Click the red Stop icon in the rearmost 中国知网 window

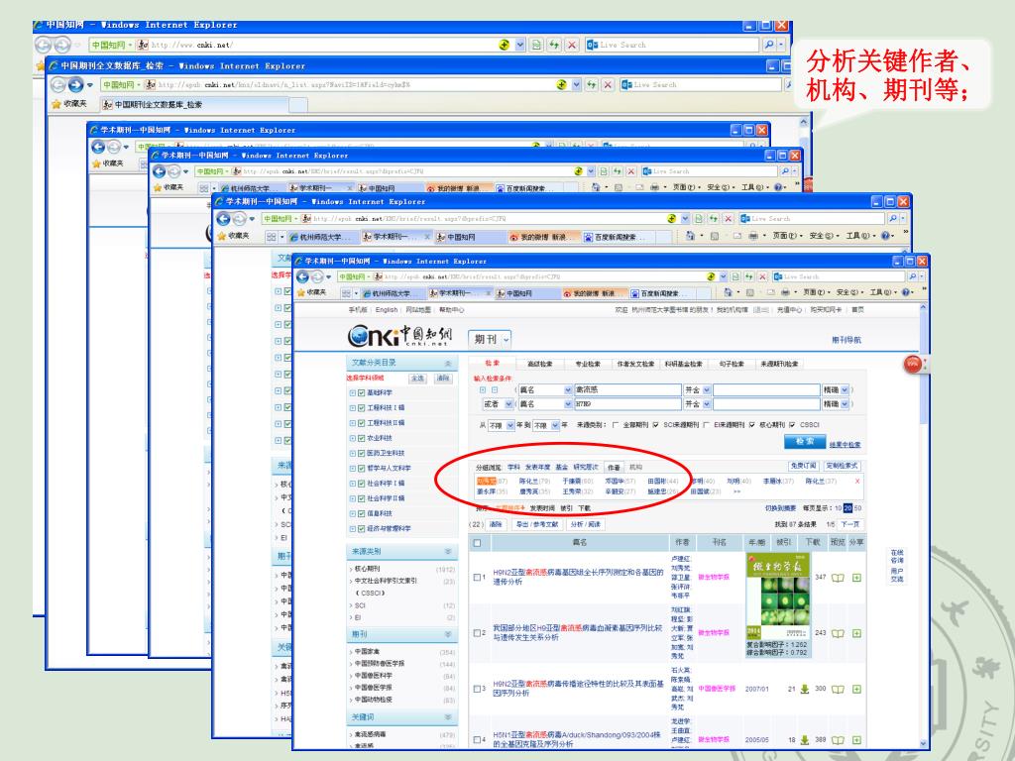coord(572,45)
